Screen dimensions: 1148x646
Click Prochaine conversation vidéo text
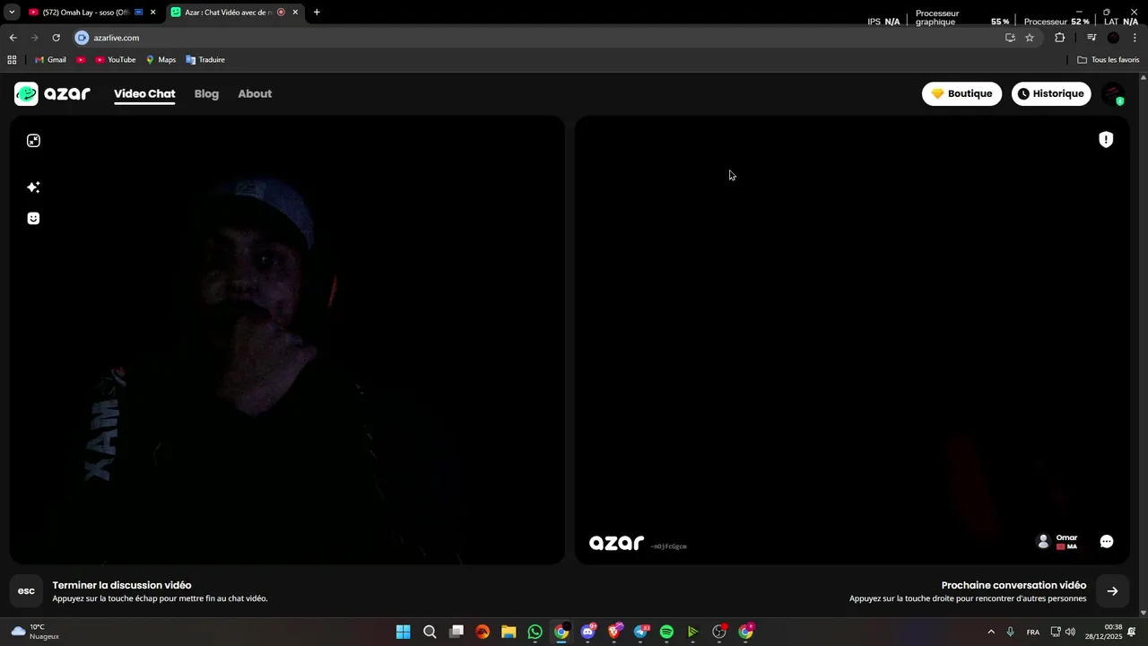coord(1013,585)
